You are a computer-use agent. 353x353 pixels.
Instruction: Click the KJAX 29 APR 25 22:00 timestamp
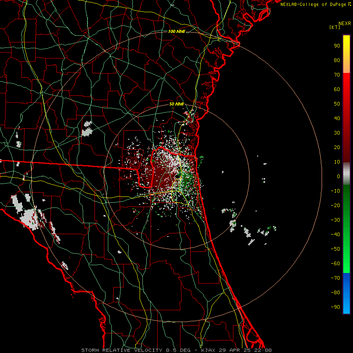tap(237, 350)
